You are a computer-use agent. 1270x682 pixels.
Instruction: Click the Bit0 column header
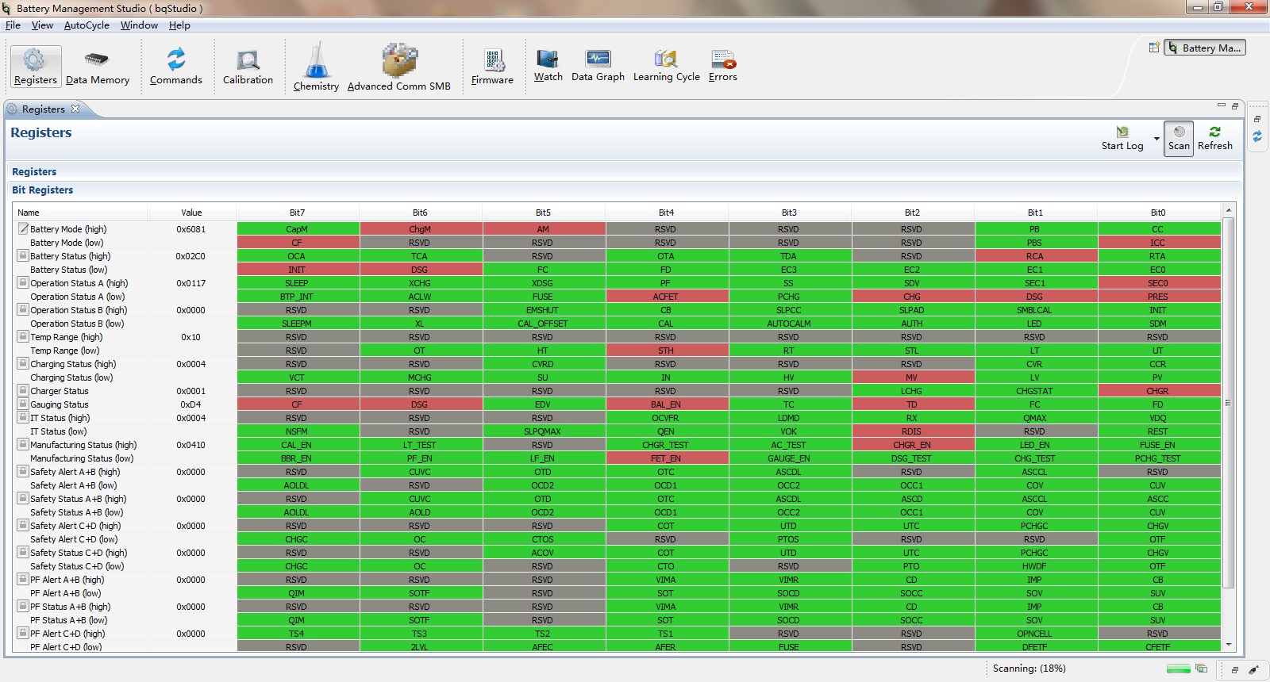click(x=1158, y=212)
